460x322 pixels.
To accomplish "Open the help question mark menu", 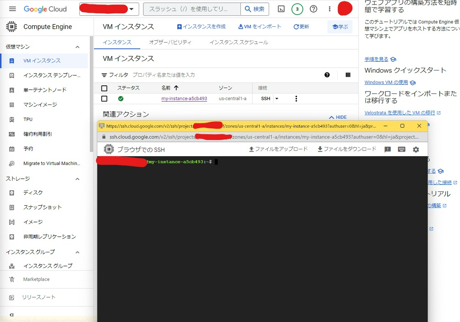I will (314, 9).
